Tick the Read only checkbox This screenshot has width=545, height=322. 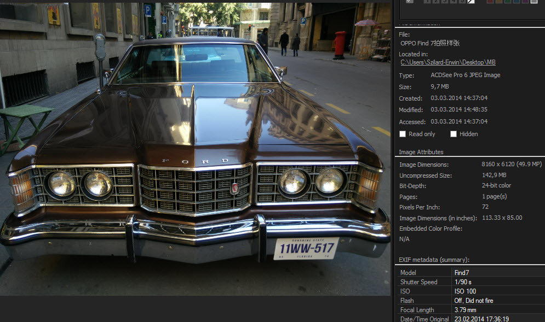click(403, 134)
